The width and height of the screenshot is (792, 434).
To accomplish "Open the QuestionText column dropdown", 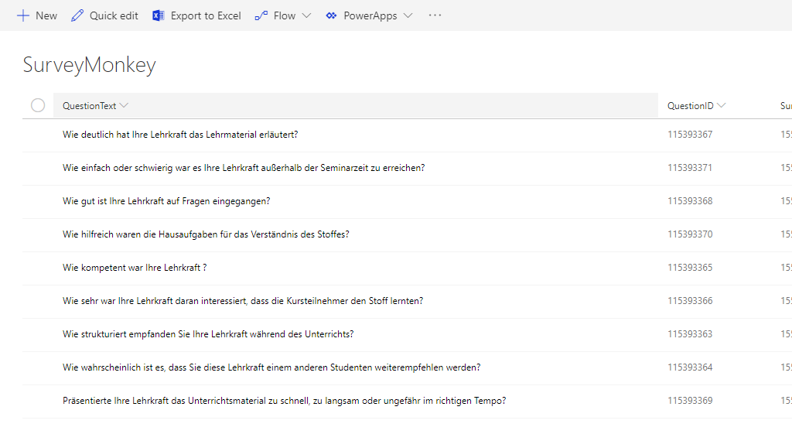I will point(125,106).
